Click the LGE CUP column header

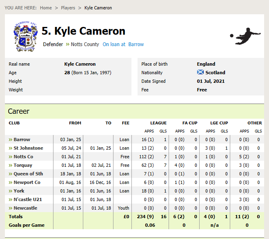219,123
